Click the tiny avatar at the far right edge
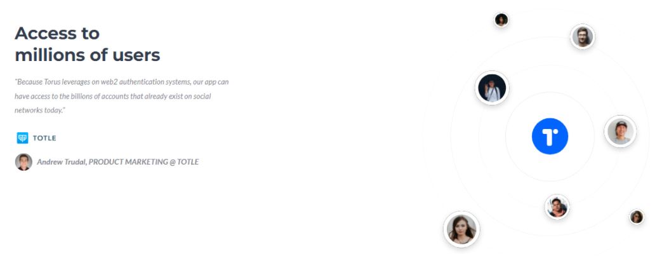The image size is (662, 263). point(636,217)
